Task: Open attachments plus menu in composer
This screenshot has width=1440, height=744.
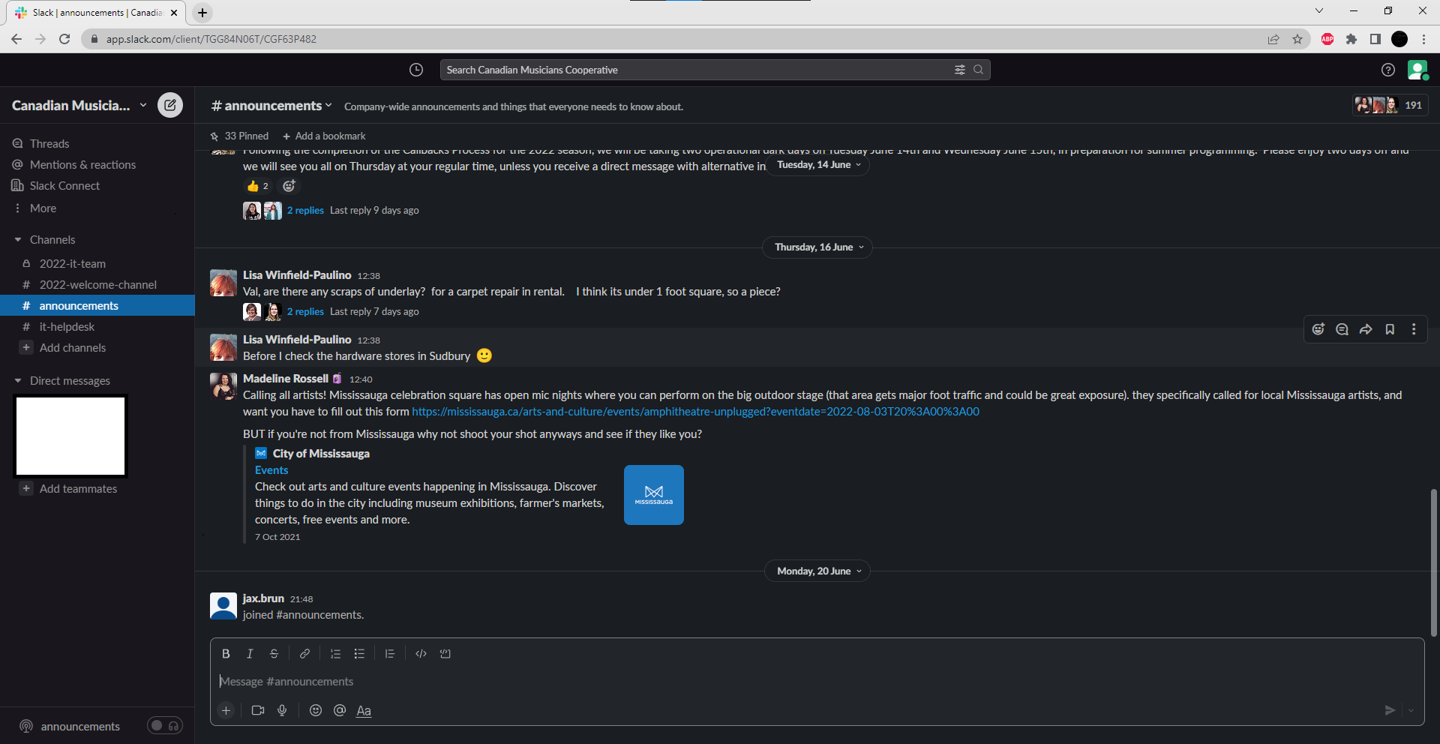Action: pos(226,710)
